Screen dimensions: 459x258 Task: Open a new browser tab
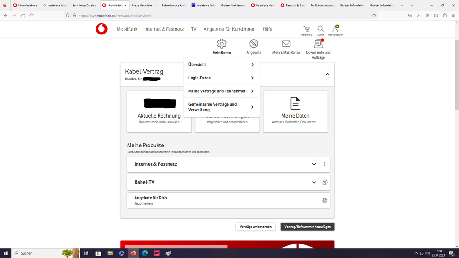pyautogui.click(x=402, y=5)
